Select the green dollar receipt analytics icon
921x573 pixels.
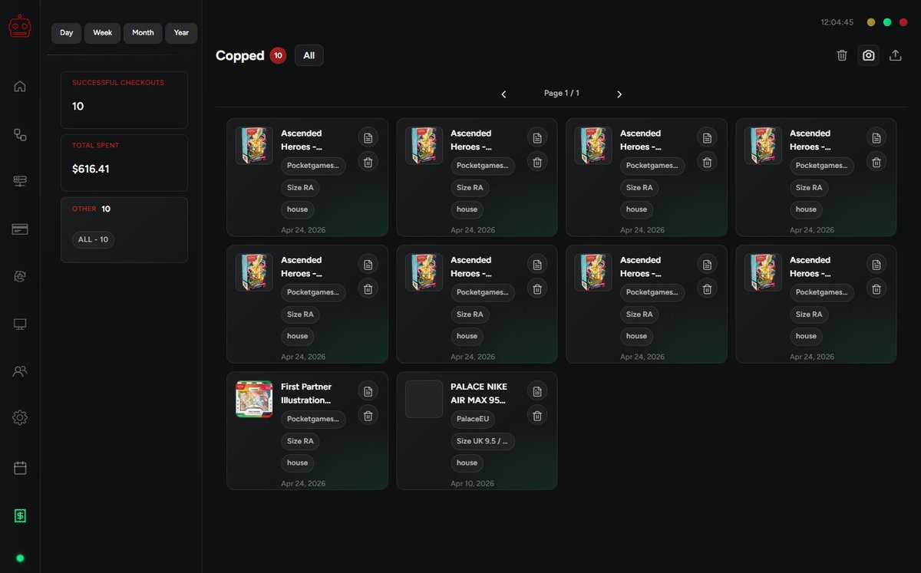pos(20,515)
